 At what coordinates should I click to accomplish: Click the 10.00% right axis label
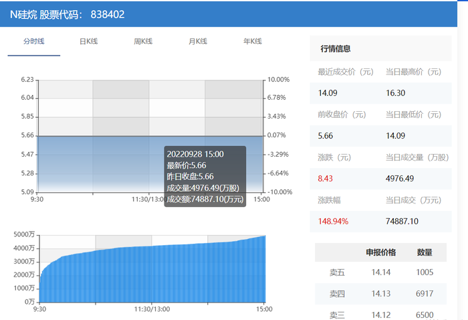[278, 80]
